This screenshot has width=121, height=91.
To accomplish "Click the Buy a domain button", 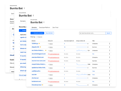I will (49, 33).
